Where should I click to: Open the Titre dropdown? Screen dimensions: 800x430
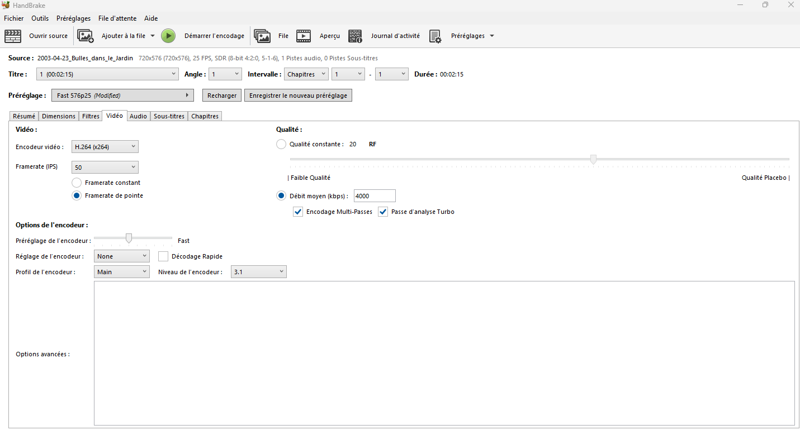[107, 74]
